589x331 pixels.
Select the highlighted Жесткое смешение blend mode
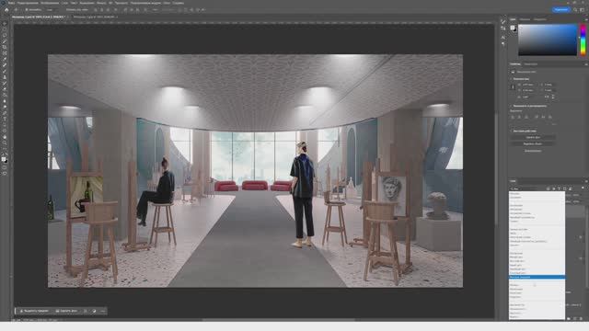[x=537, y=277]
